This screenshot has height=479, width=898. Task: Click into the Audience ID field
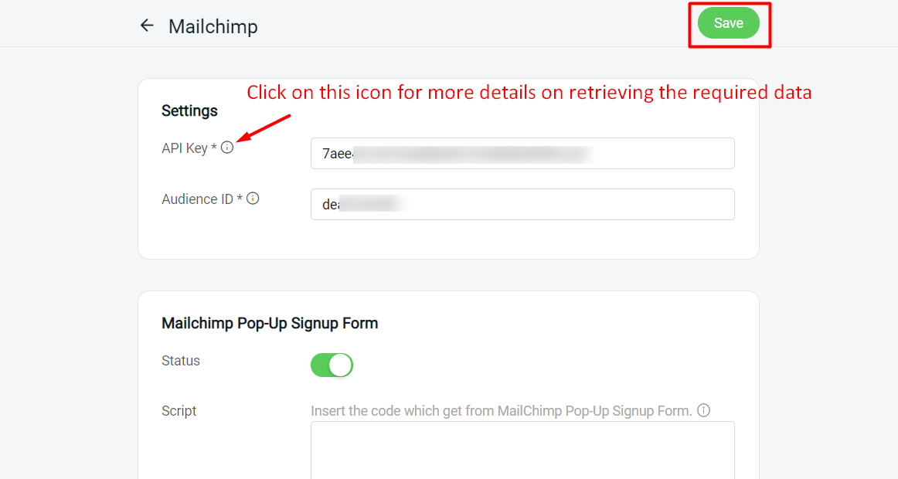pyautogui.click(x=522, y=204)
